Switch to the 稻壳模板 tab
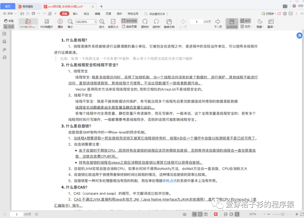 (x=28, y=6)
